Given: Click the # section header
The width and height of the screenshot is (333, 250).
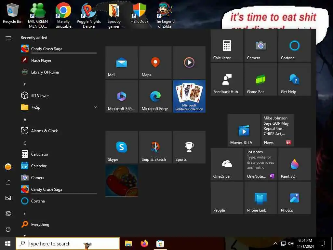Looking at the screenshot, I should [25, 84].
